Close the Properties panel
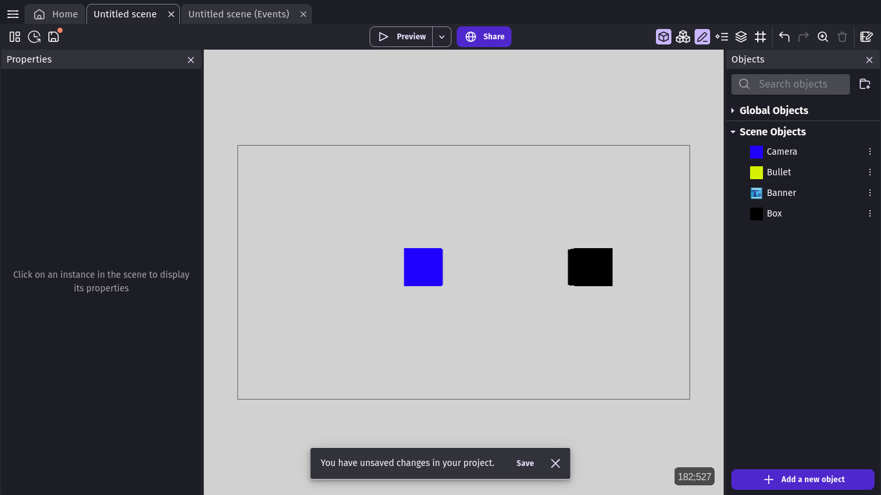 (x=191, y=59)
